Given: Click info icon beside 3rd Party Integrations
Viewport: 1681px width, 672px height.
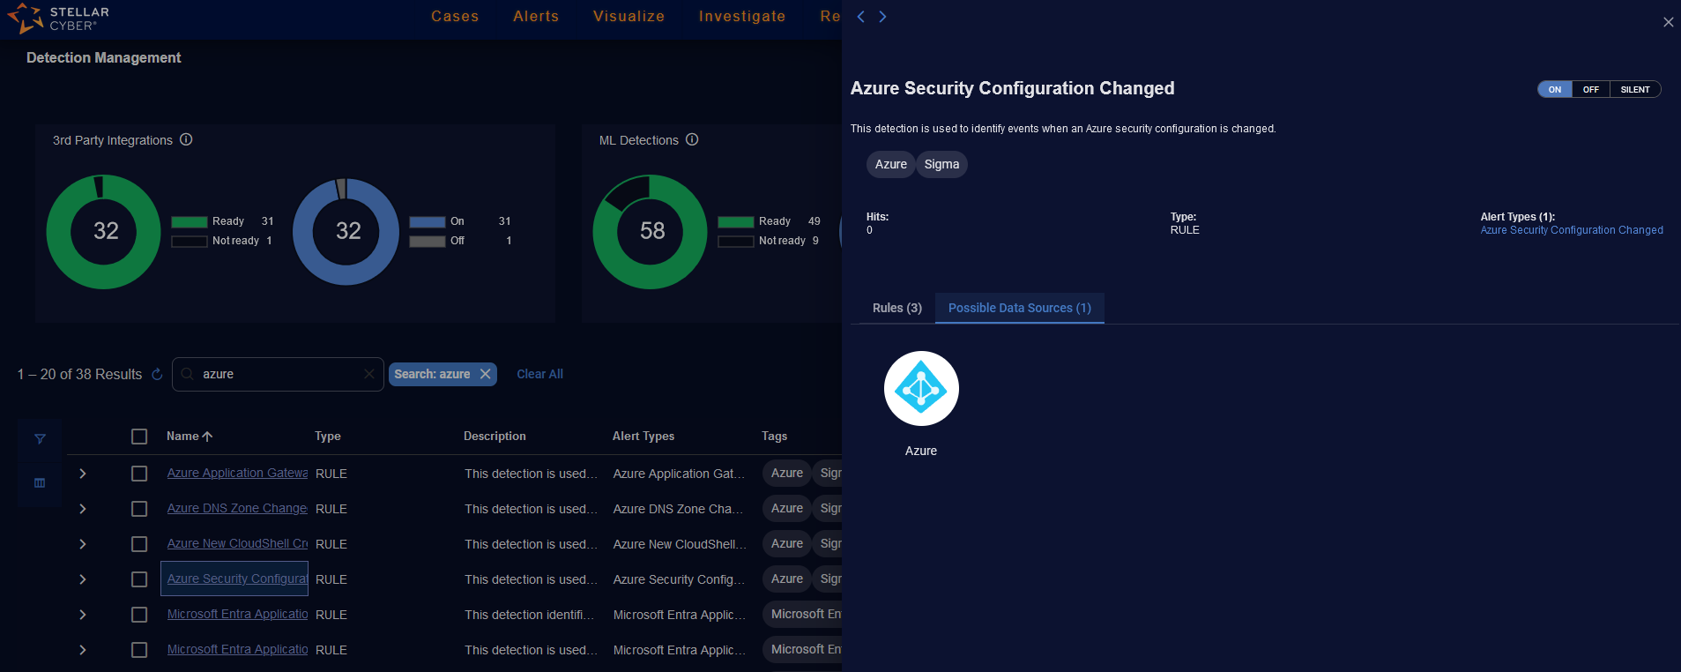Looking at the screenshot, I should (x=186, y=139).
